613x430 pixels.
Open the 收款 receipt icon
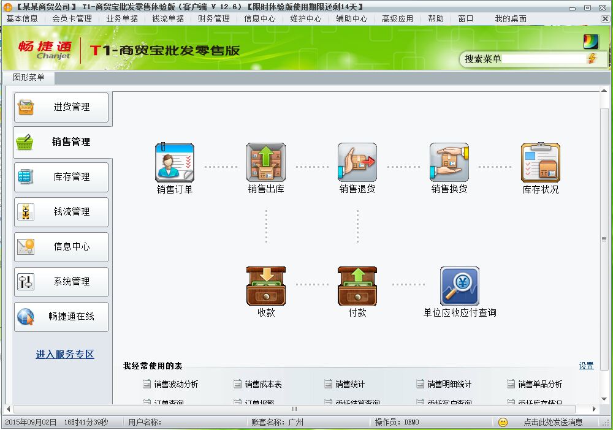pos(266,286)
